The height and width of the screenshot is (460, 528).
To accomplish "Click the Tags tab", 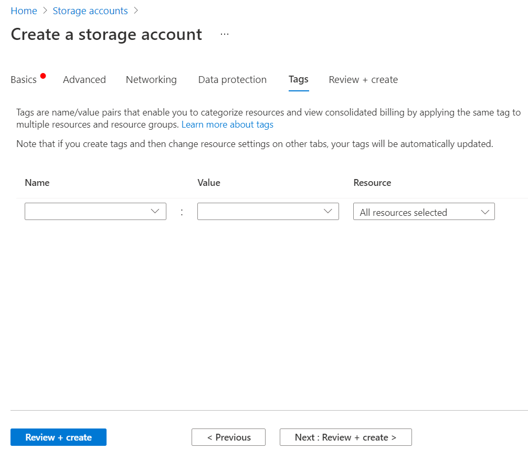I will pos(299,79).
